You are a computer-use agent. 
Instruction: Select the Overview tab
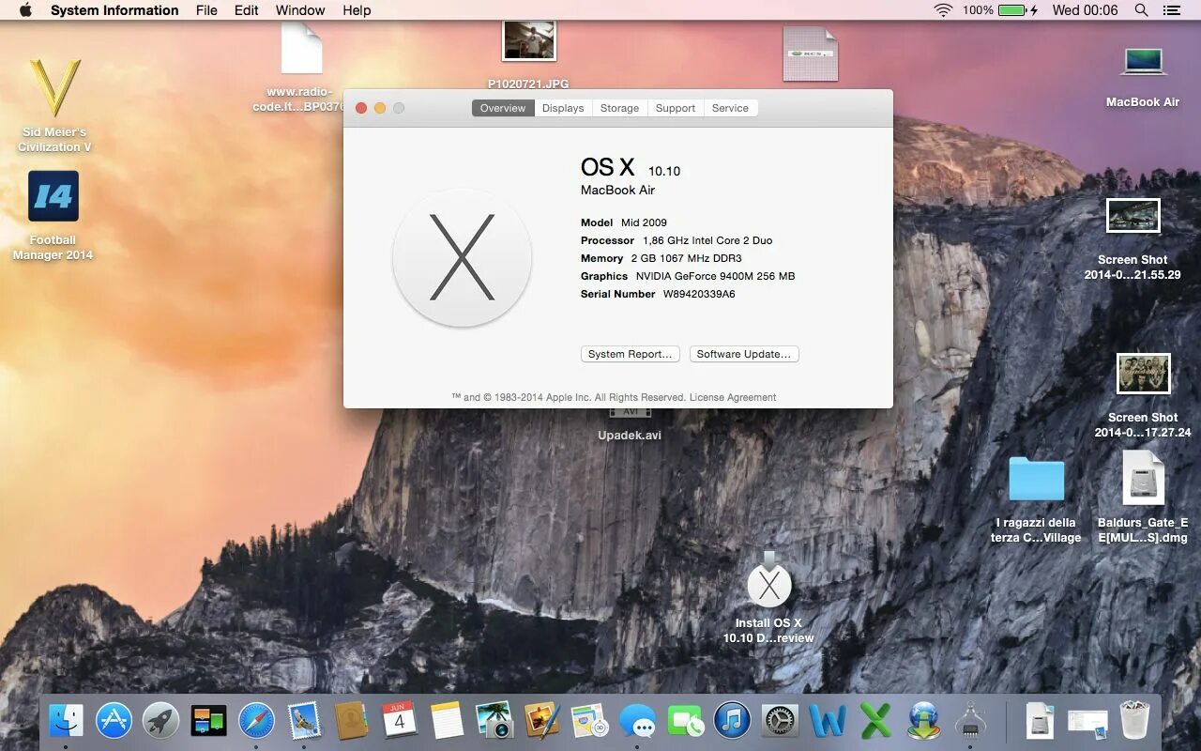pos(503,108)
